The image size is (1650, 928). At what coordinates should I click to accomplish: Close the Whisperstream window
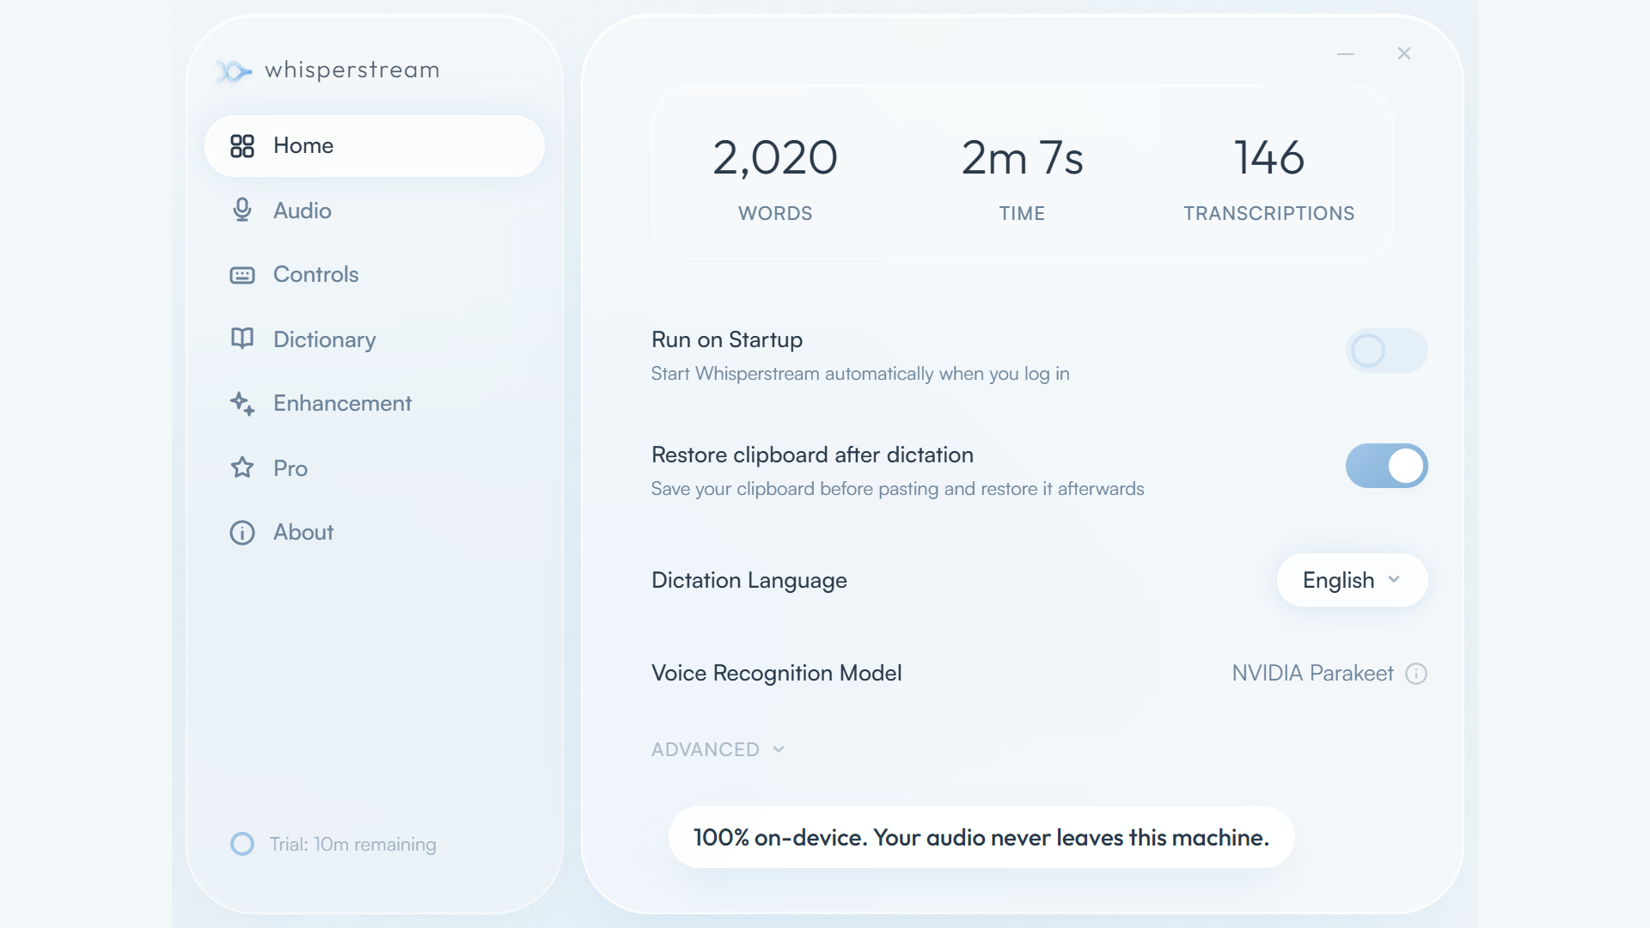(1404, 53)
